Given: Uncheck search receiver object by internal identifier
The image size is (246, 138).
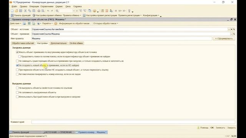Looking at the screenshot, I should [17, 52].
